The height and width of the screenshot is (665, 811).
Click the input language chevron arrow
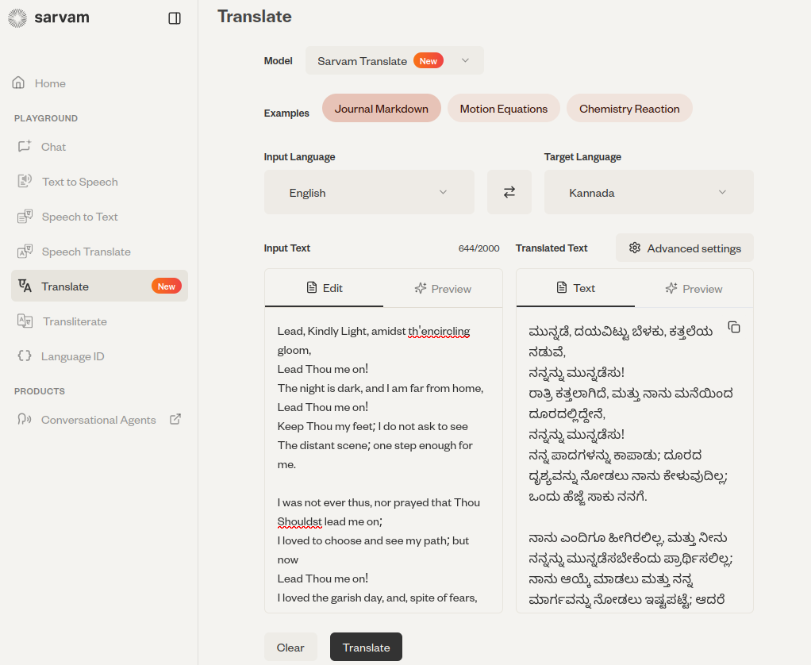pos(444,192)
